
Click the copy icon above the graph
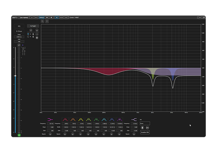pyautogui.click(x=42, y=21)
